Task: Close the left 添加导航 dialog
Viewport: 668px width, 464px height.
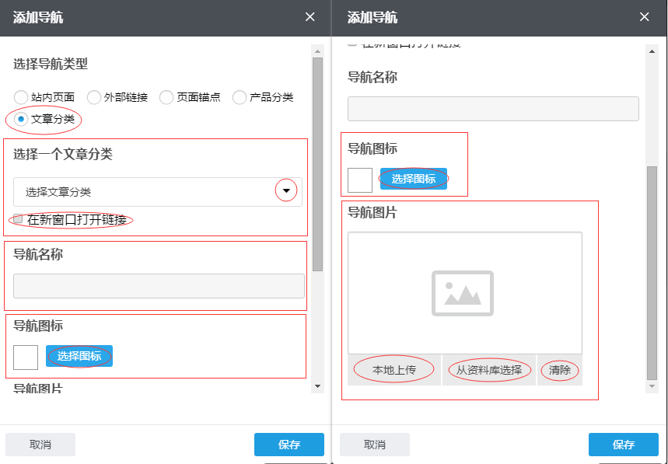Action: pyautogui.click(x=310, y=17)
